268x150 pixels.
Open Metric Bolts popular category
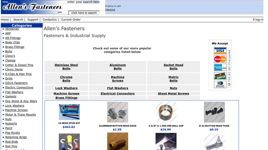click(174, 79)
